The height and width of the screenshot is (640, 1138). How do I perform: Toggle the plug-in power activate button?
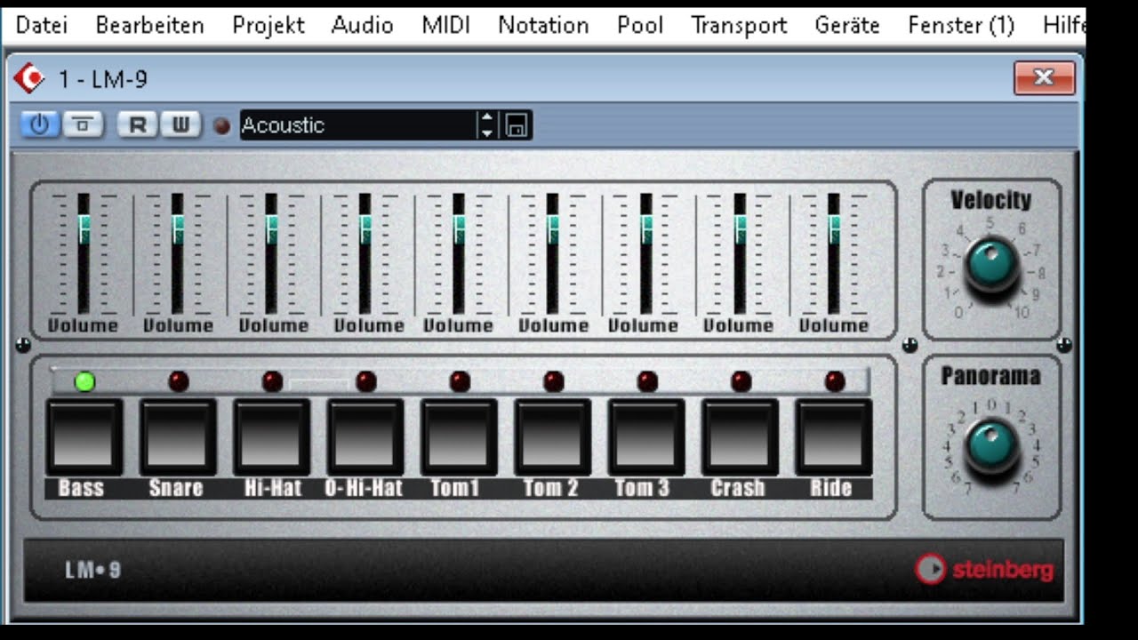point(39,124)
